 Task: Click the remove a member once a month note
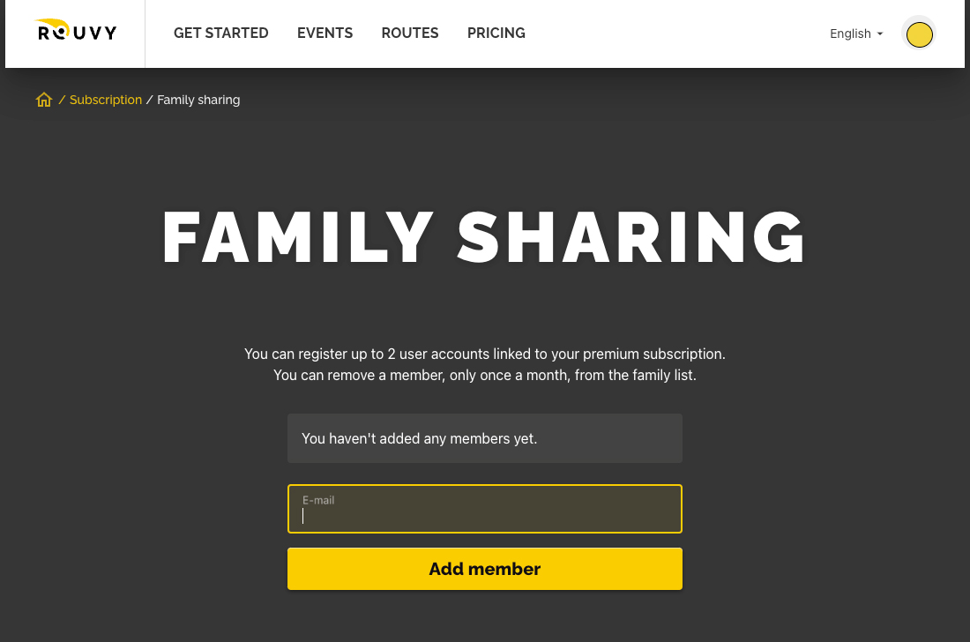point(485,375)
